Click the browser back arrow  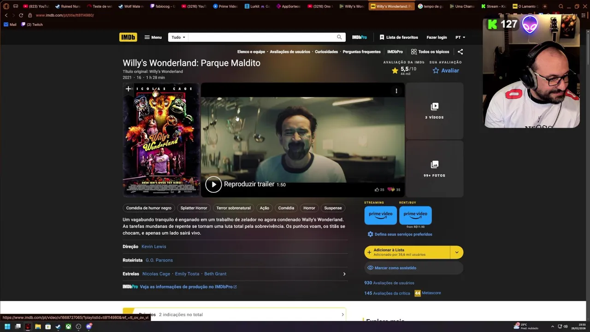pyautogui.click(x=6, y=15)
